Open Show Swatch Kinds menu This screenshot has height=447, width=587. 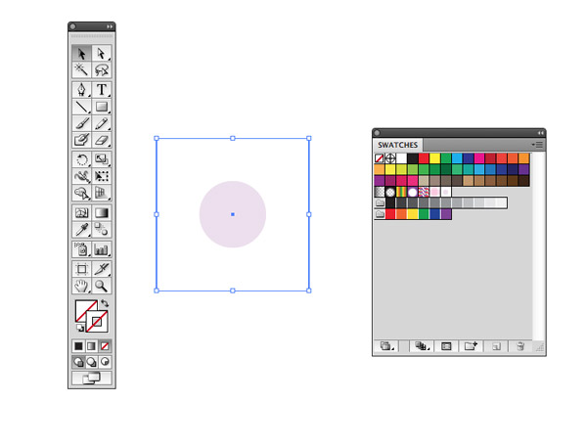coord(422,346)
